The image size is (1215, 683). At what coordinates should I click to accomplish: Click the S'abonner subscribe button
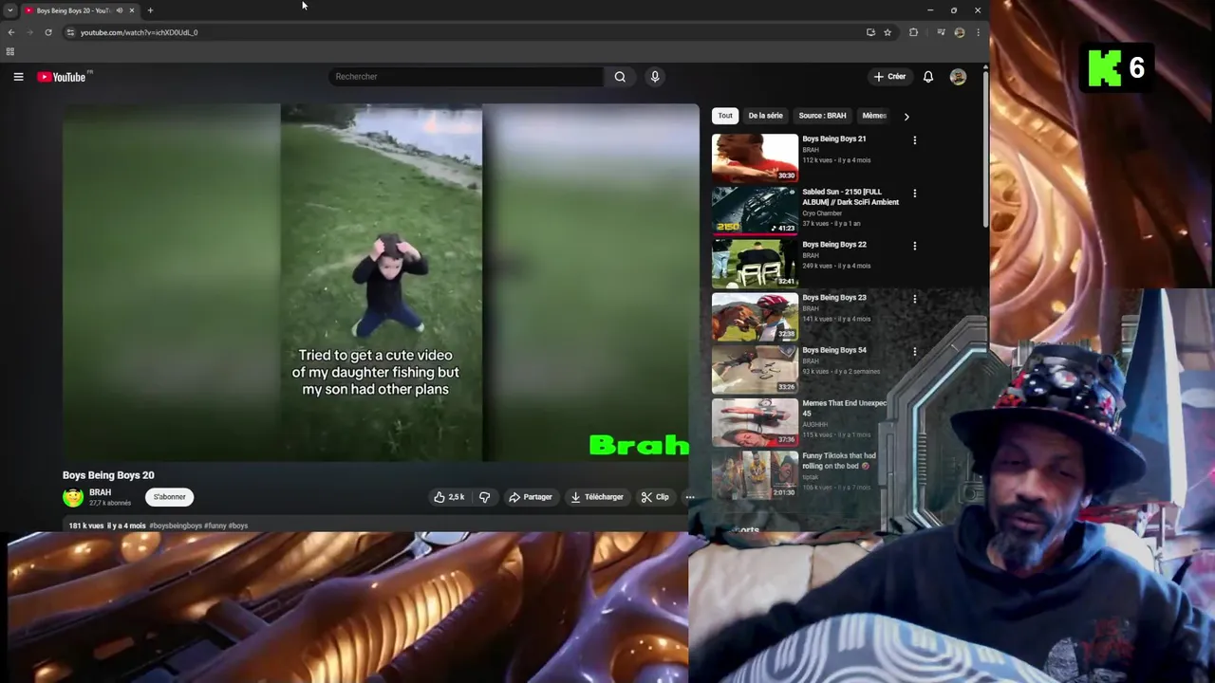[170, 497]
